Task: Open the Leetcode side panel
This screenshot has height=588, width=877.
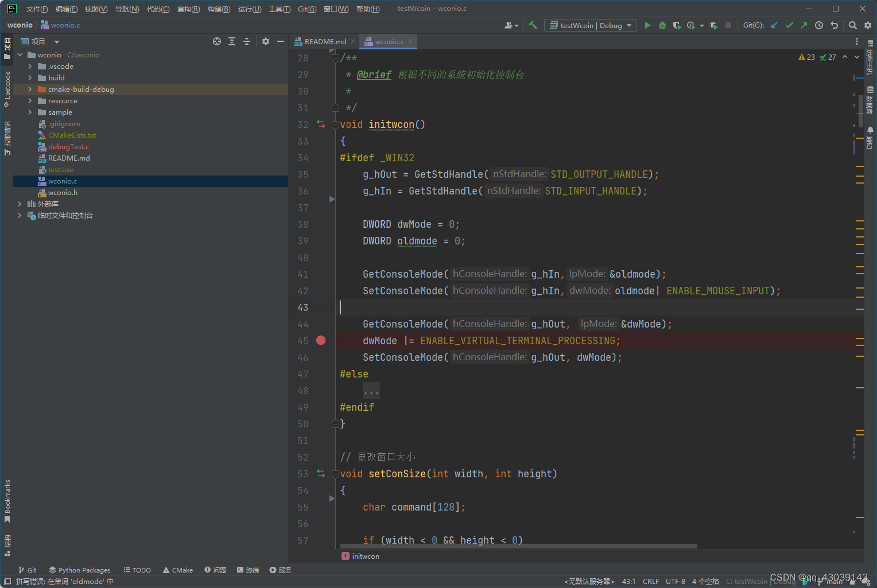Action: click(7, 89)
